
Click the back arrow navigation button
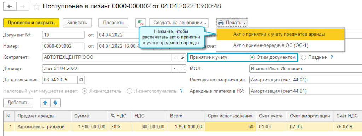[10, 6]
